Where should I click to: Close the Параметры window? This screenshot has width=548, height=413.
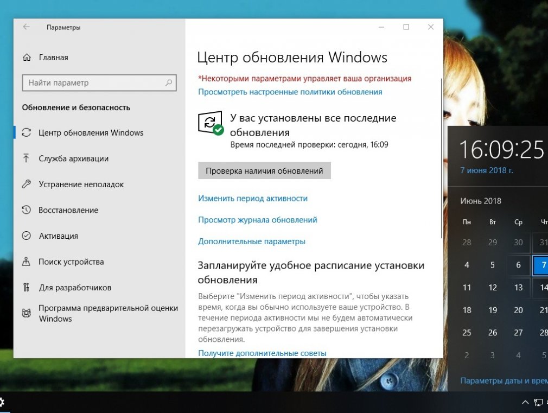pos(431,27)
